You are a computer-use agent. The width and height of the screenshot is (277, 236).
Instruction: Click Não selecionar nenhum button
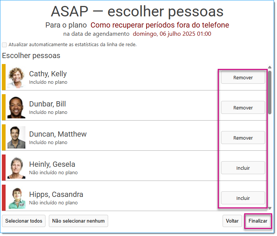[79, 221]
